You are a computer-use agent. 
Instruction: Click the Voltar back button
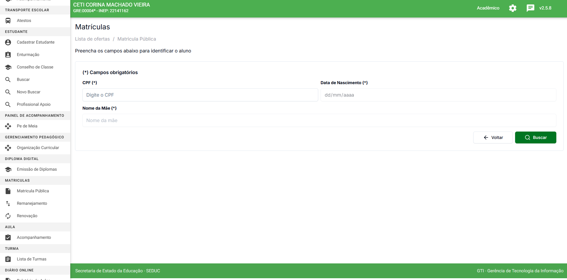tap(493, 137)
